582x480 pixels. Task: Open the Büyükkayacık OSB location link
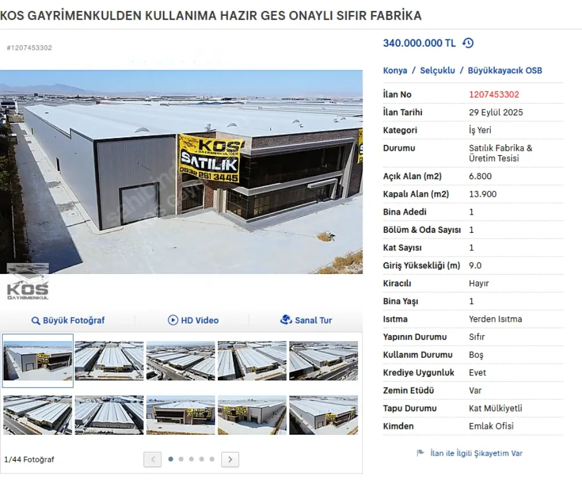[x=505, y=70]
